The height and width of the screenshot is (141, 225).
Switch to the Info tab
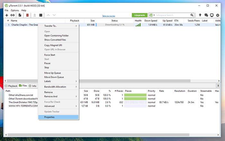32,86
